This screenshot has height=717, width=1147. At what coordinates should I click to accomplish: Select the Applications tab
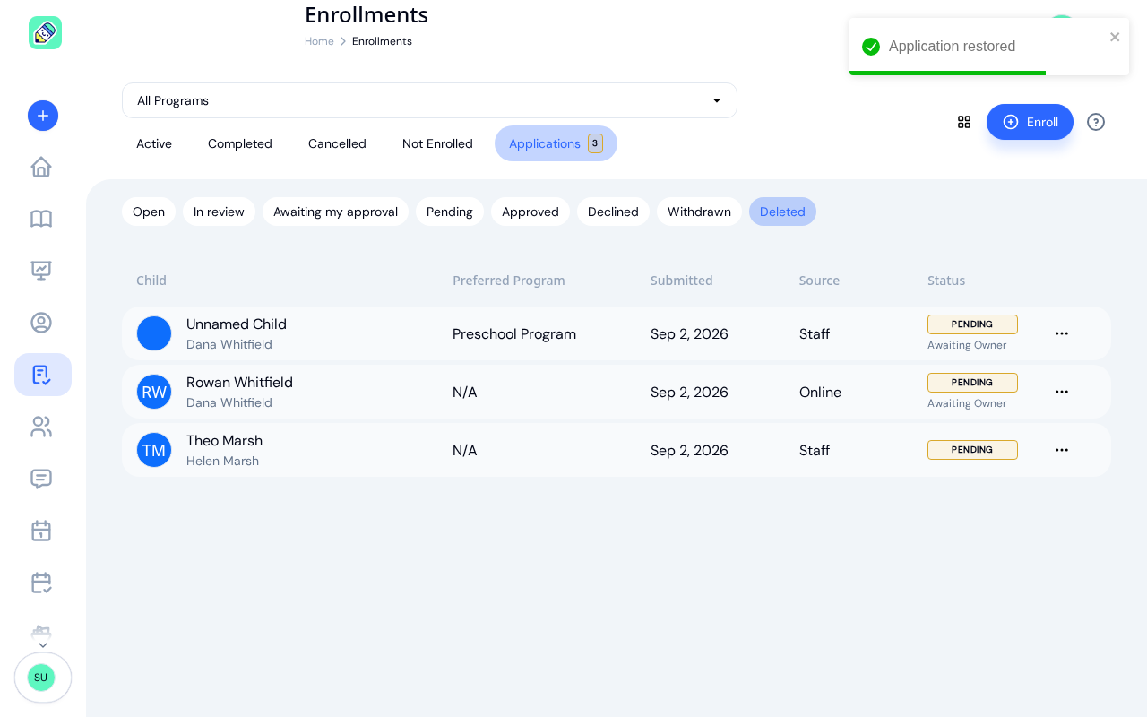point(556,143)
